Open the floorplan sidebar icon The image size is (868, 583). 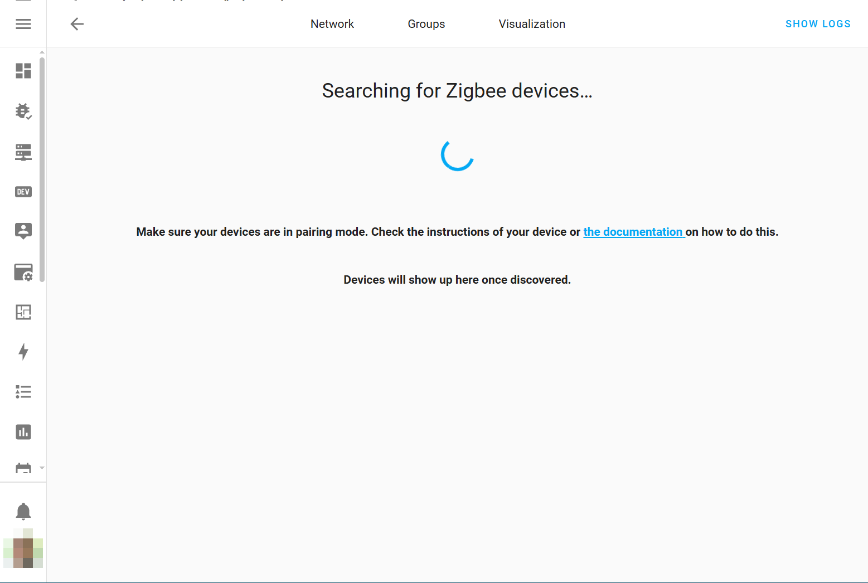(x=23, y=312)
